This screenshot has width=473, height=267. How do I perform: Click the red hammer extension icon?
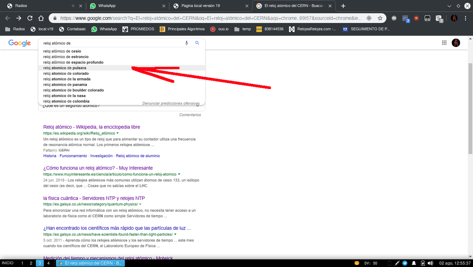pos(416,18)
